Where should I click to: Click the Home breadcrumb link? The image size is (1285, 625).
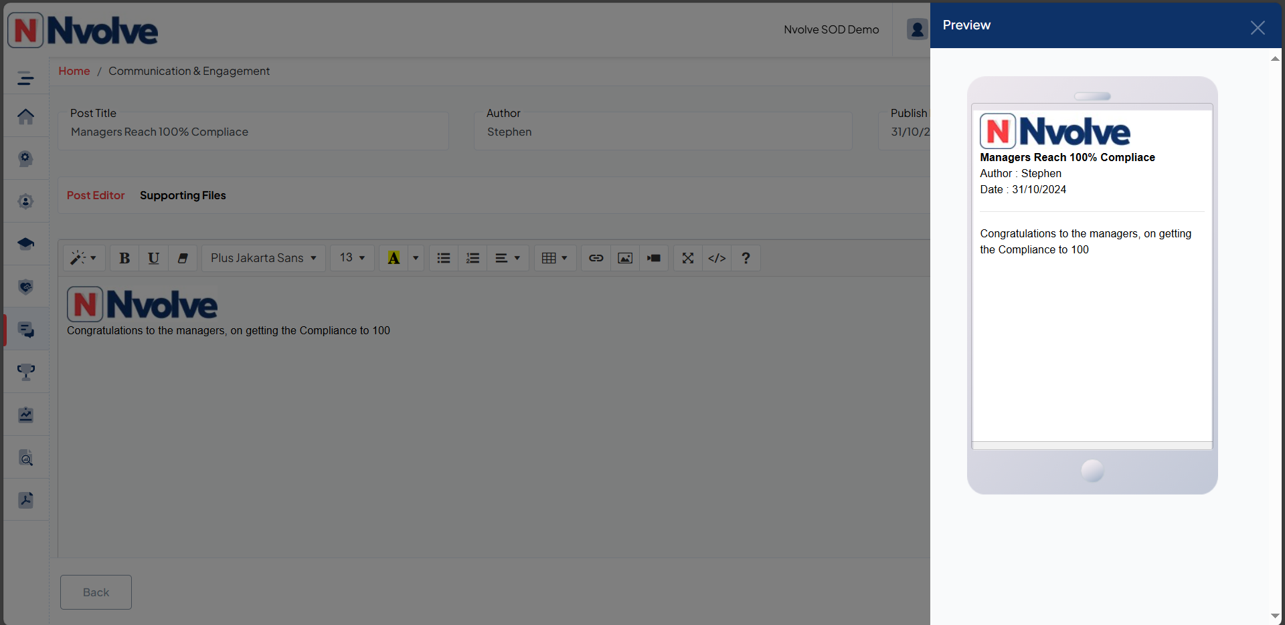tap(74, 71)
